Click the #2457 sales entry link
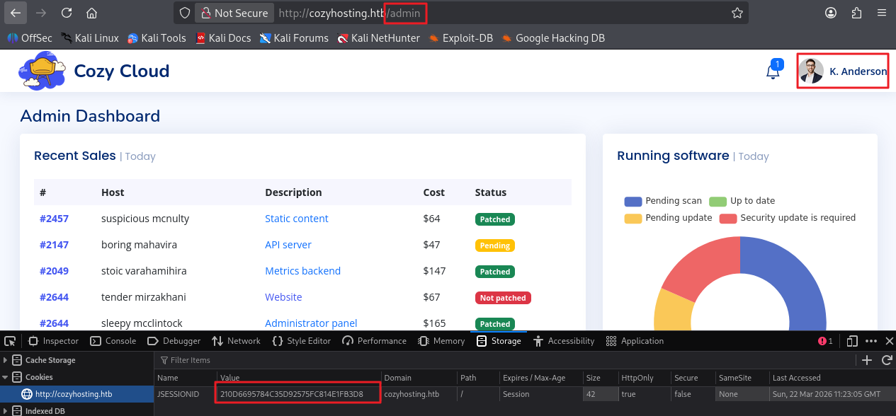Screen dimensions: 896x416 (54, 219)
